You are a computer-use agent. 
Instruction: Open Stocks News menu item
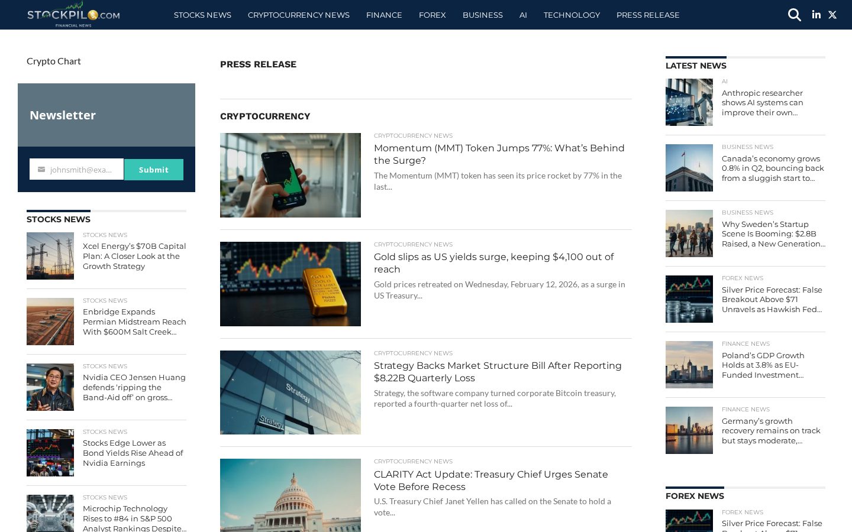[x=202, y=15]
